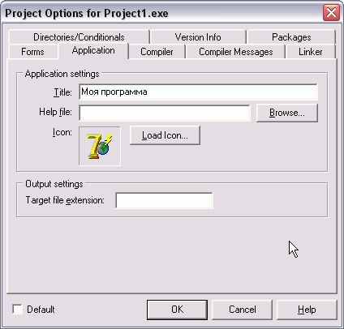Open the Directories/Conditionals tab
Image resolution: width=344 pixels, height=329 pixels.
pyautogui.click(x=79, y=37)
